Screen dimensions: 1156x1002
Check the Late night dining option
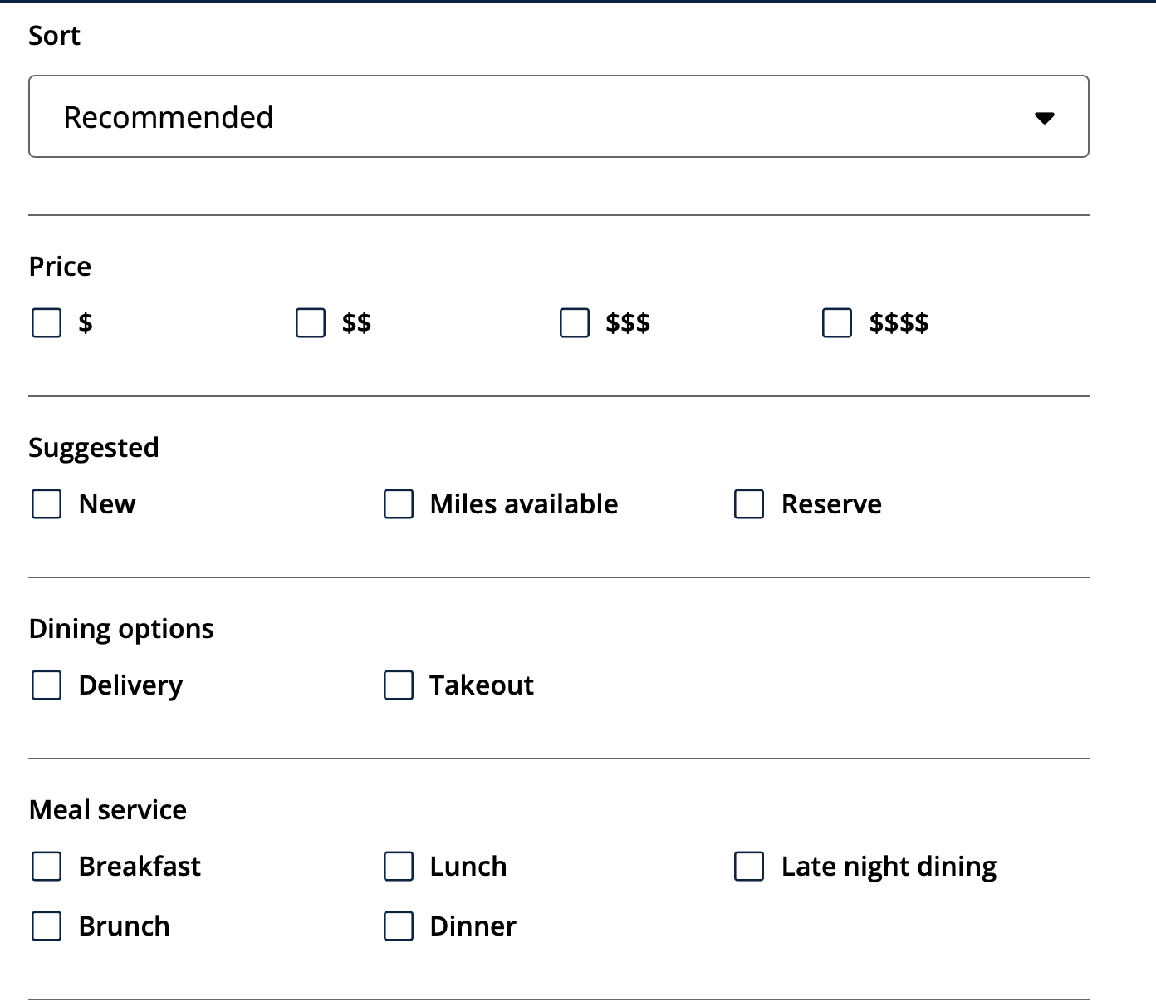pyautogui.click(x=748, y=866)
